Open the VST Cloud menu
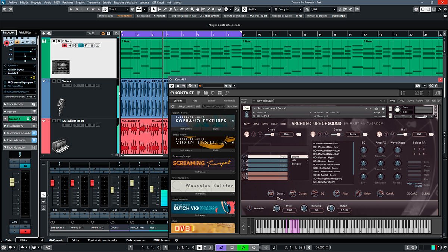This screenshot has width=448, height=252. [x=158, y=2]
